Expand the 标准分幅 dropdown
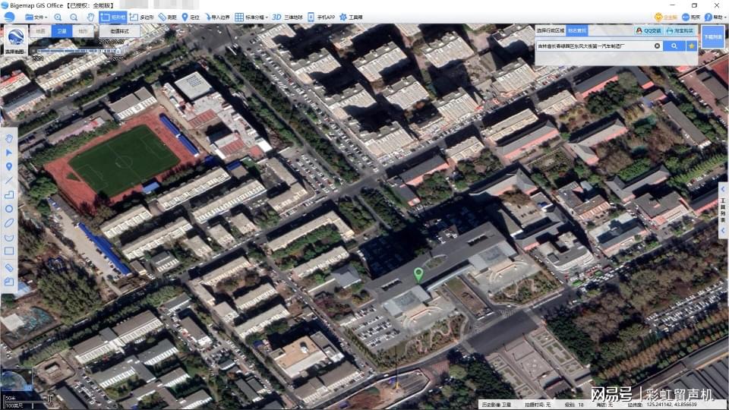Viewport: 729px width, 410px height. point(250,17)
